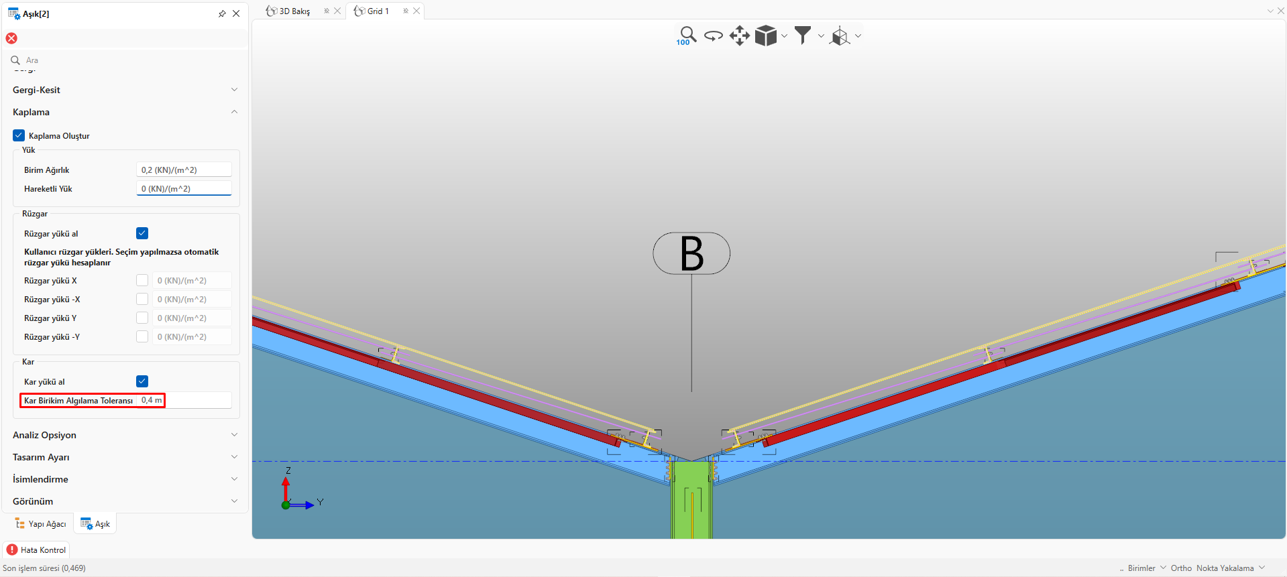
Task: Click the red cancel X icon in Aşık panel
Action: pyautogui.click(x=11, y=38)
